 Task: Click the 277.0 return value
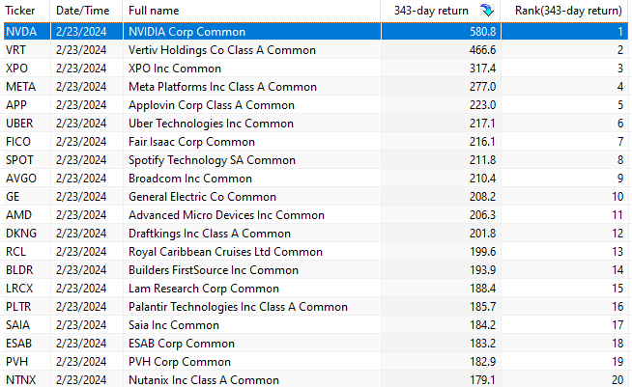click(x=482, y=87)
